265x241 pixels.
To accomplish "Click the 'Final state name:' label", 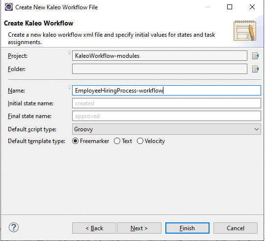I will [29, 116].
